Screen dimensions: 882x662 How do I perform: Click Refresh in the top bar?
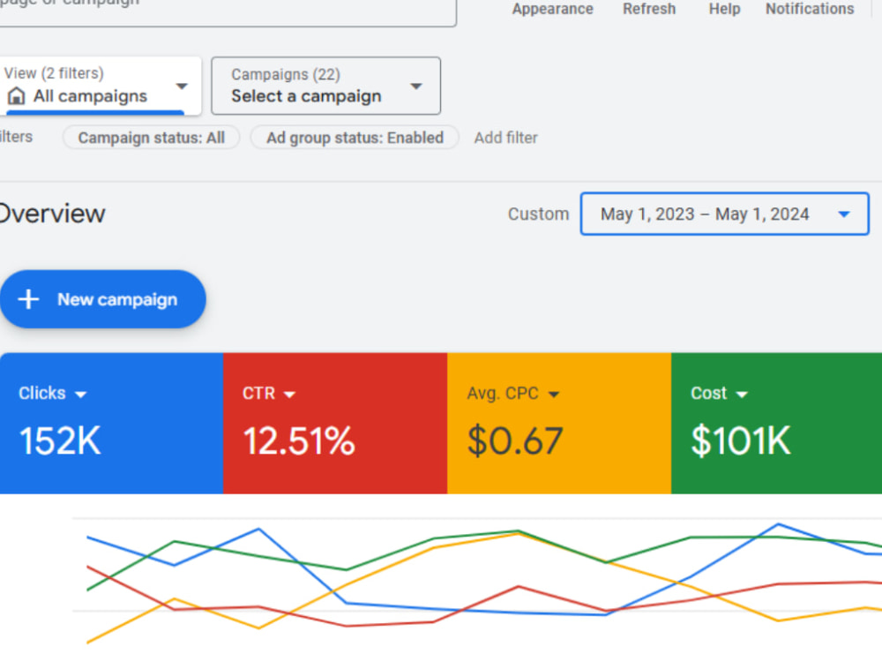[649, 9]
